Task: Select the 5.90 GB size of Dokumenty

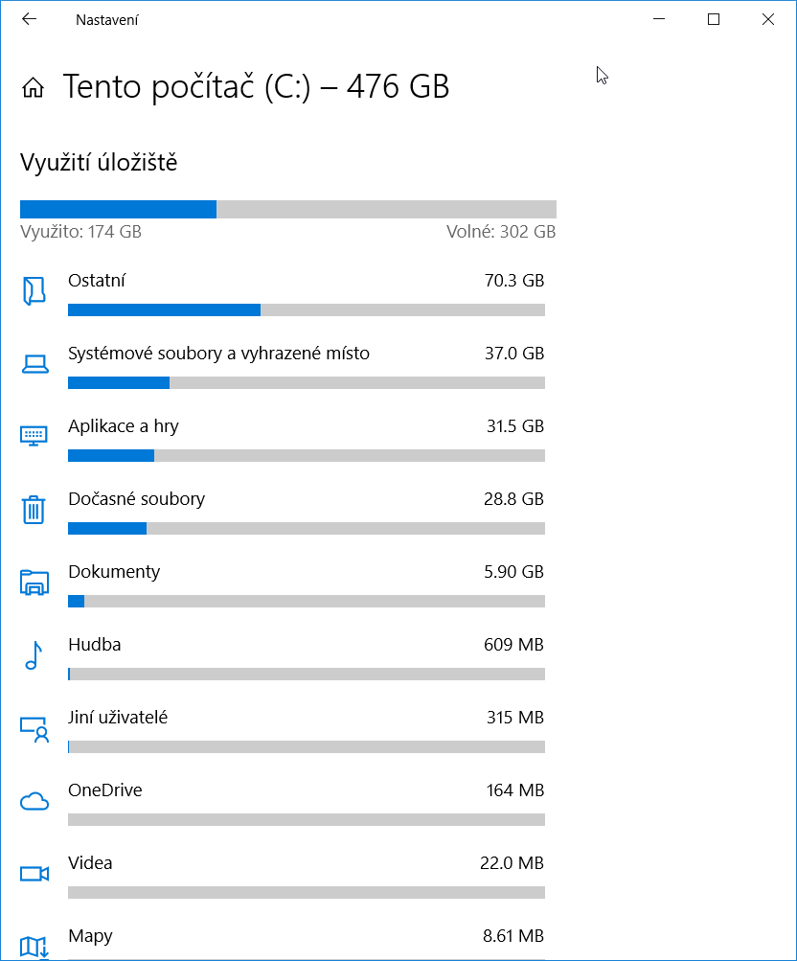Action: (513, 572)
